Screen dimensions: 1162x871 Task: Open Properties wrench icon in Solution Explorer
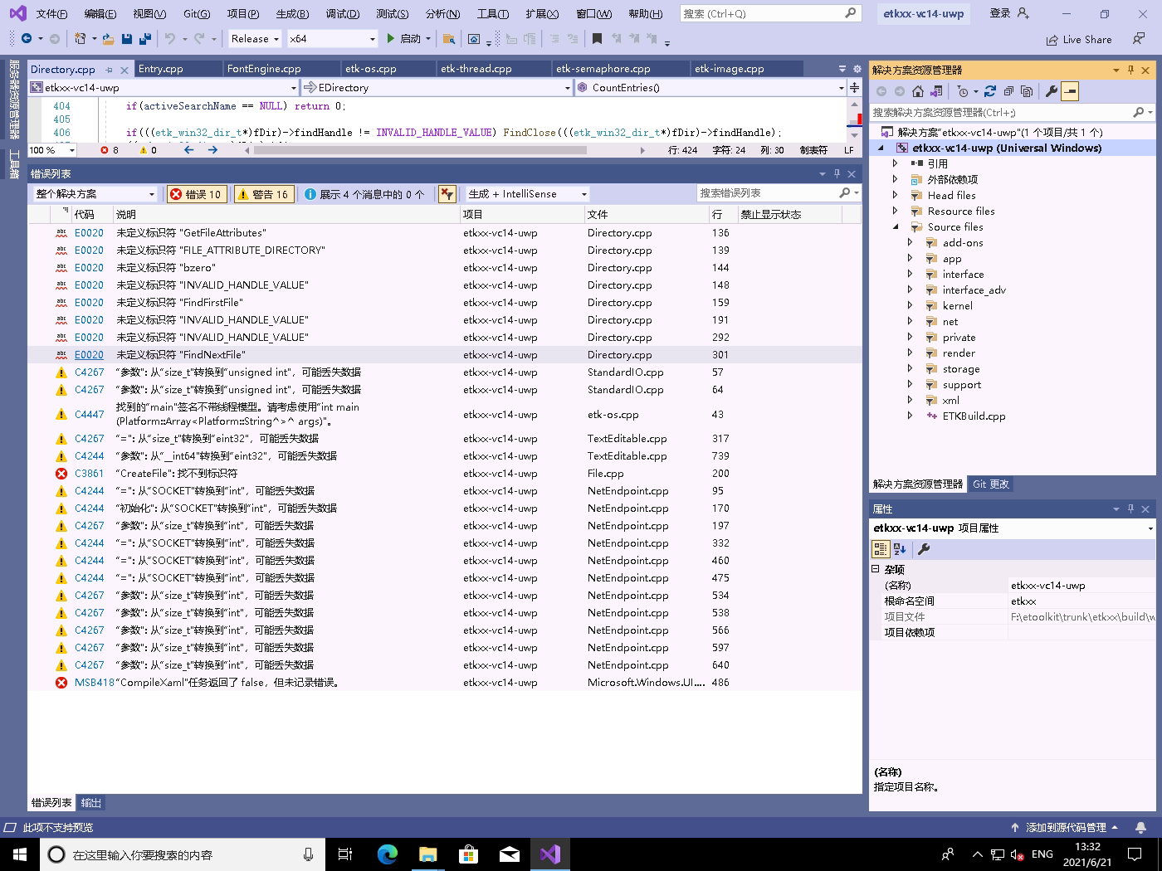coord(1051,91)
